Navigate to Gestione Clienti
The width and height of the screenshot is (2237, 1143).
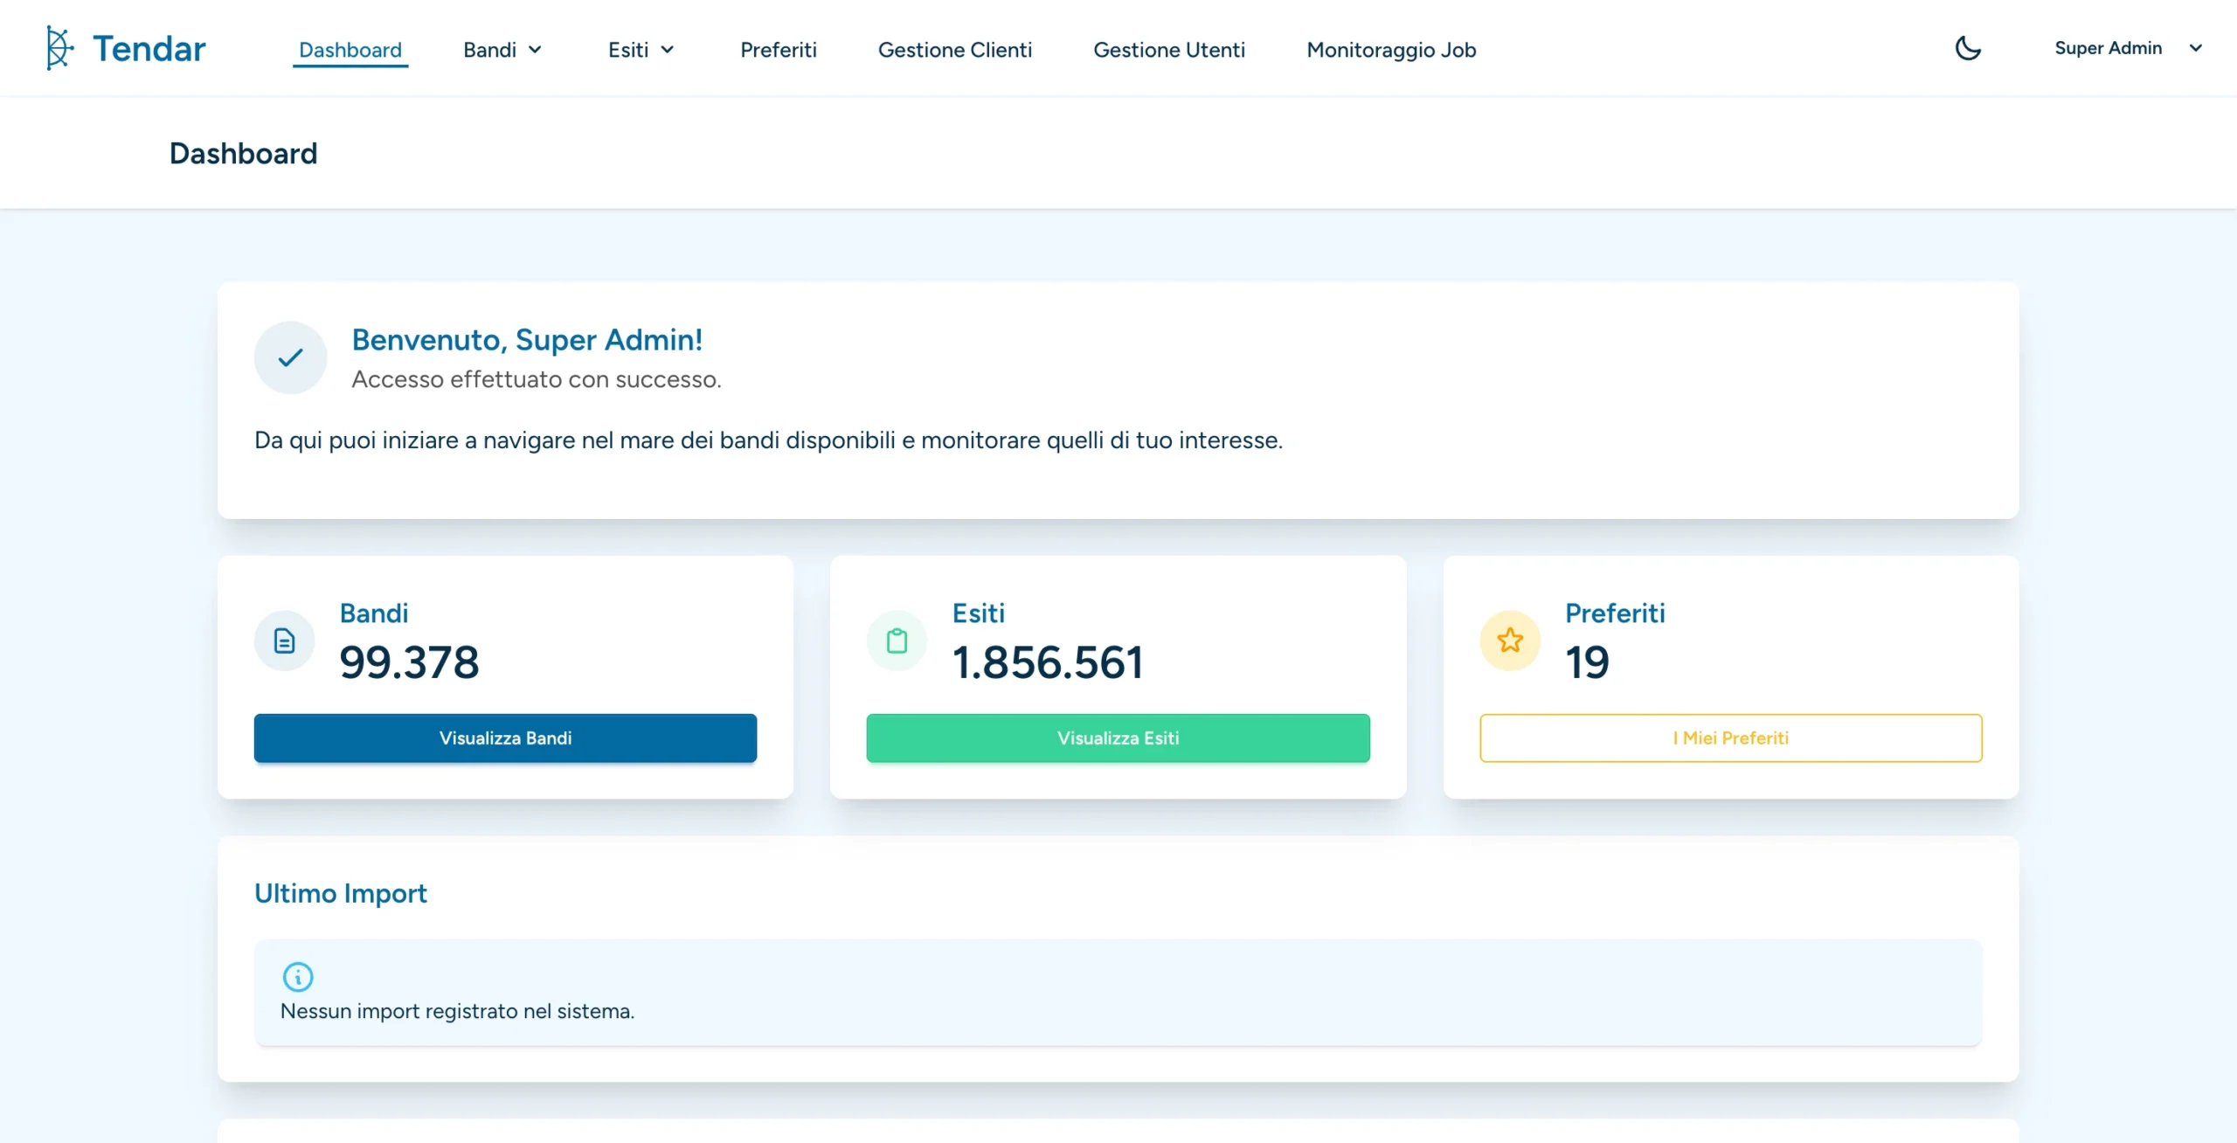[x=955, y=50]
